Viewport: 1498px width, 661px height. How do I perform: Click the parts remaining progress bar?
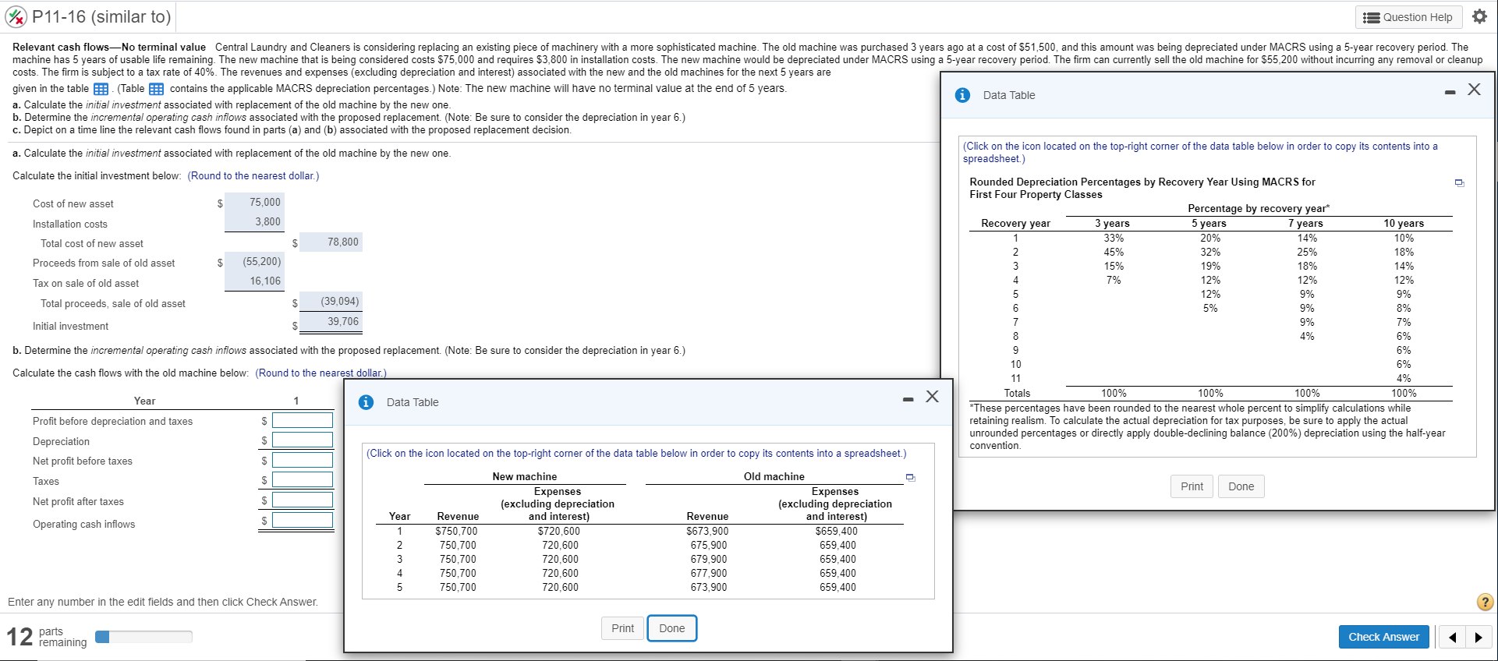coord(143,637)
